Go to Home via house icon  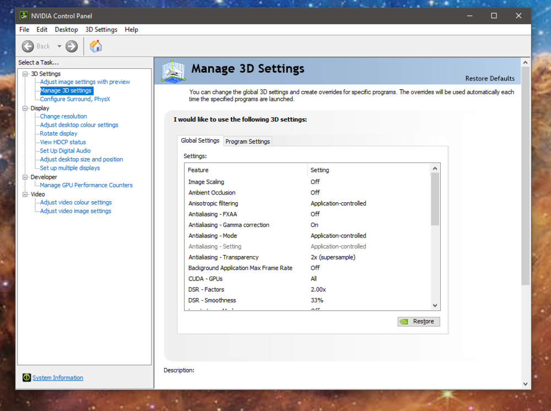tap(95, 46)
